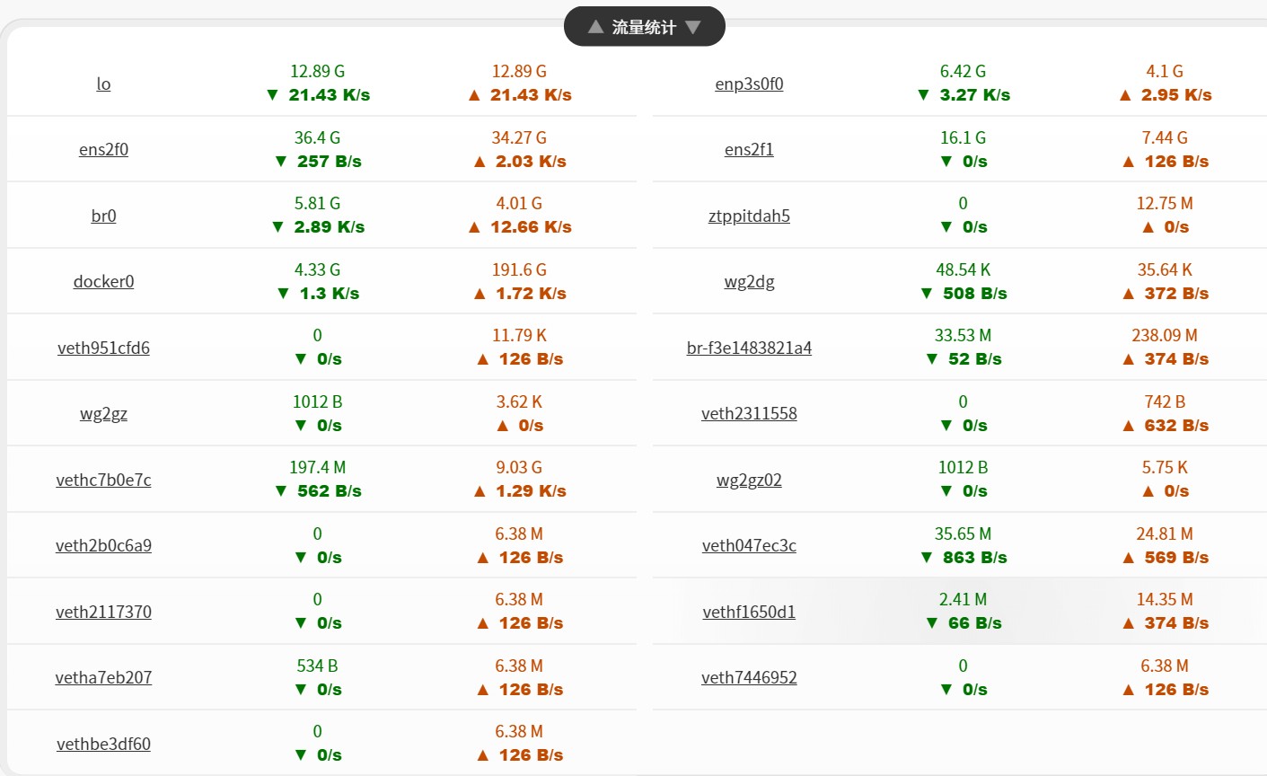Click the green download arrow for wg2dg
This screenshot has height=776, width=1267.
926,293
